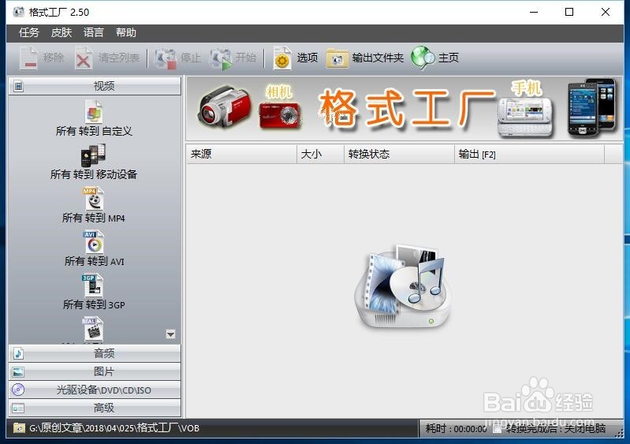The image size is (630, 444).
Task: Open the 任务 task menu
Action: point(29,32)
